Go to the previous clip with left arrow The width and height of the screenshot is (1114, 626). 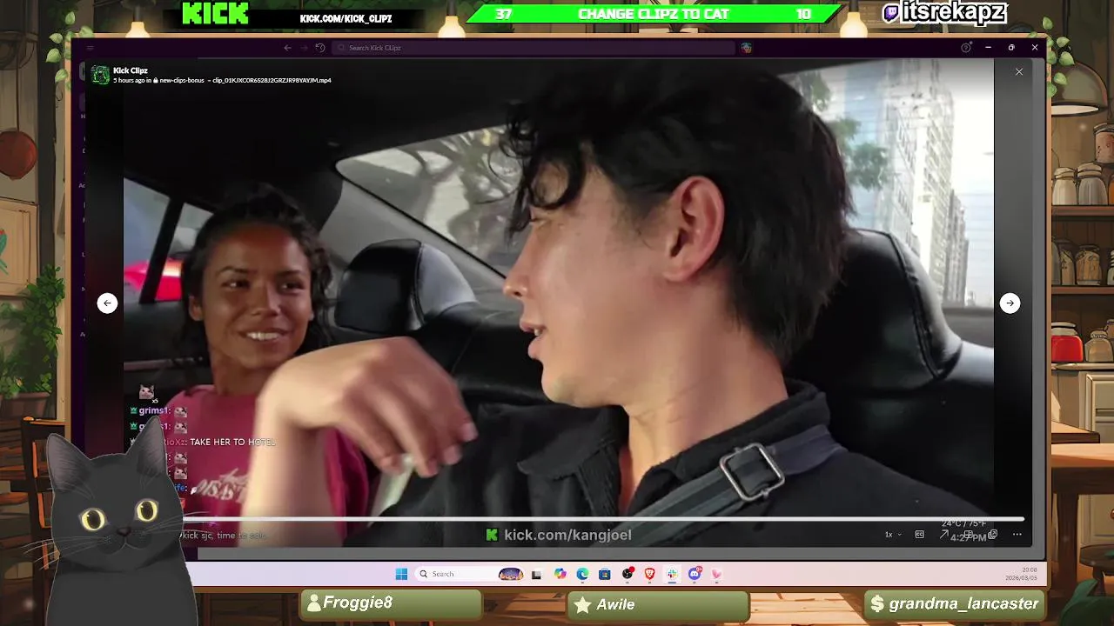(x=107, y=303)
